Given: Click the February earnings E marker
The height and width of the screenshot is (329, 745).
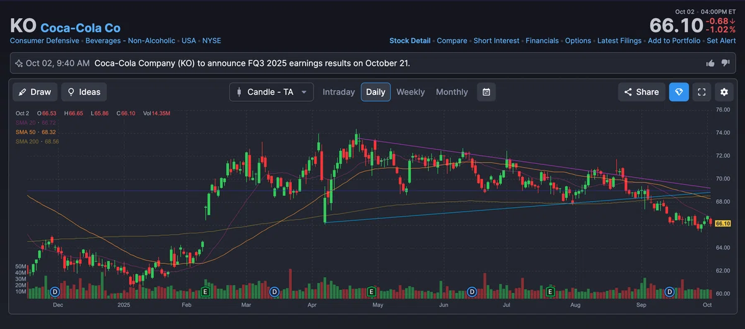Looking at the screenshot, I should tap(205, 291).
